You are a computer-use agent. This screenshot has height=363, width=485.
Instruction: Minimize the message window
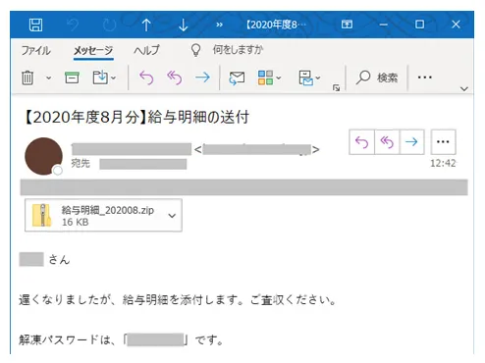384,25
